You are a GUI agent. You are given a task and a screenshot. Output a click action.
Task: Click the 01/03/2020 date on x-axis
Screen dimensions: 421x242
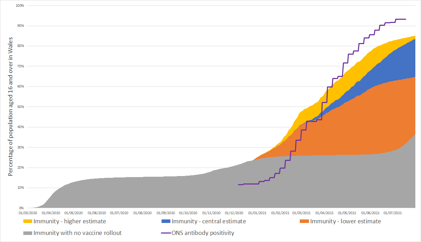coord(28,213)
